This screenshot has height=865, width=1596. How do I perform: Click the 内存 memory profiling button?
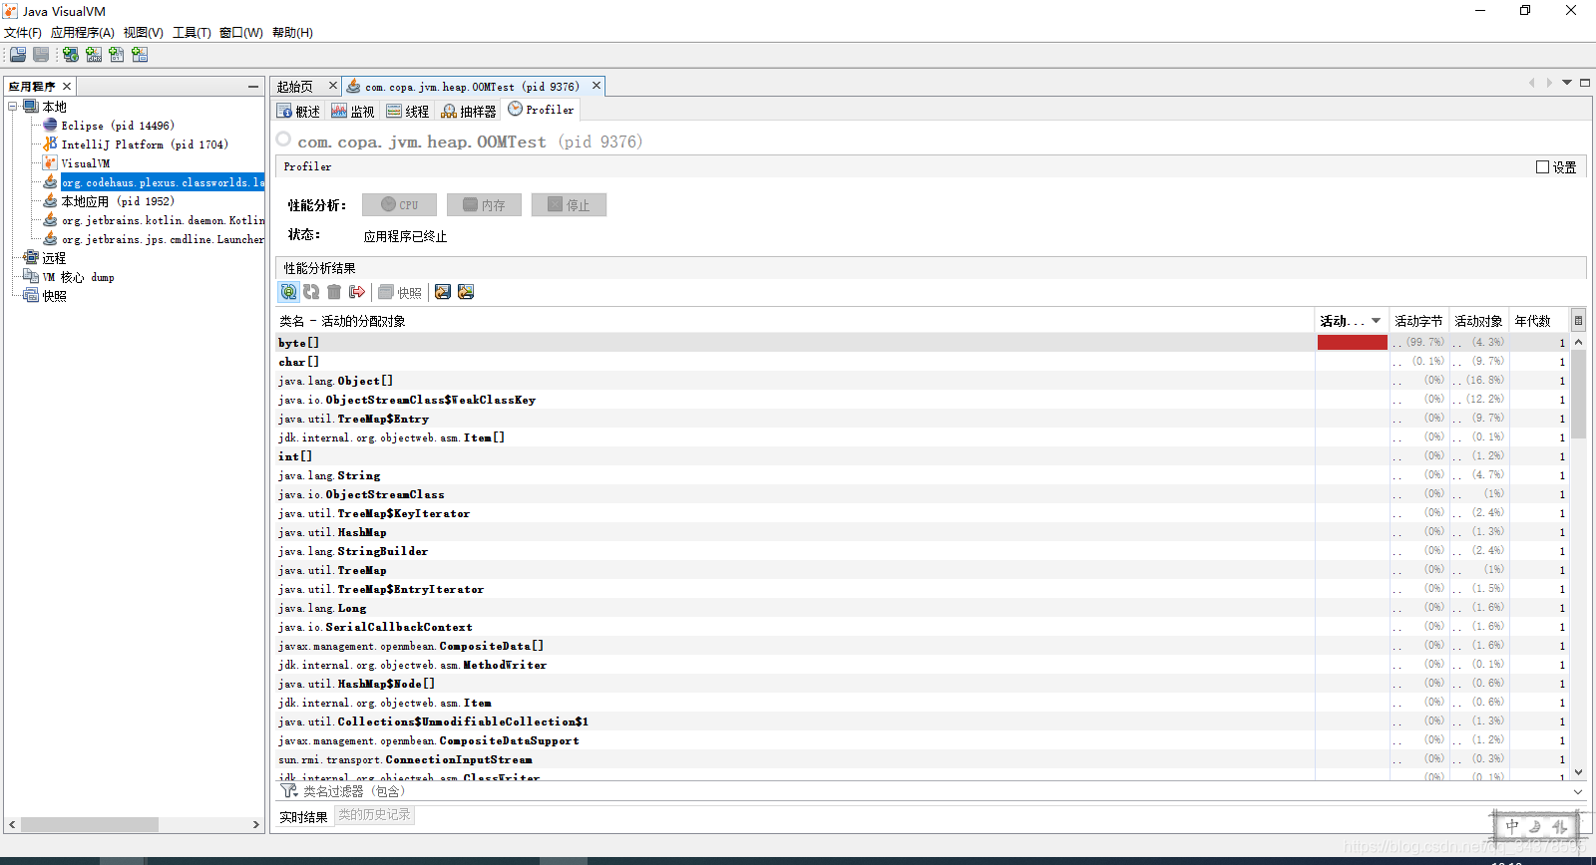(484, 205)
